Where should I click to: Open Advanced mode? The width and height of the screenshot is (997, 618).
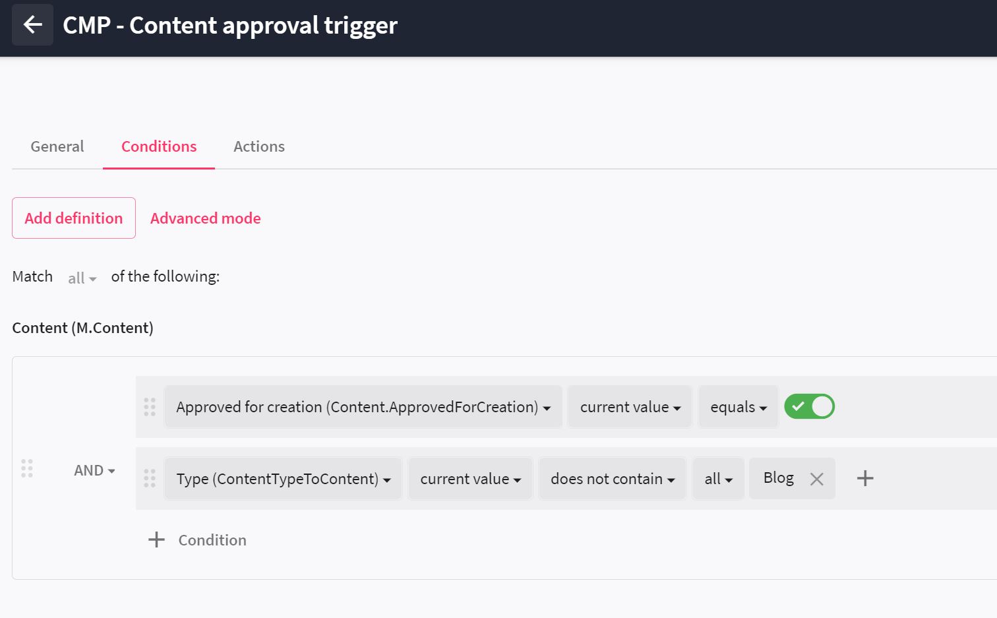[205, 218]
